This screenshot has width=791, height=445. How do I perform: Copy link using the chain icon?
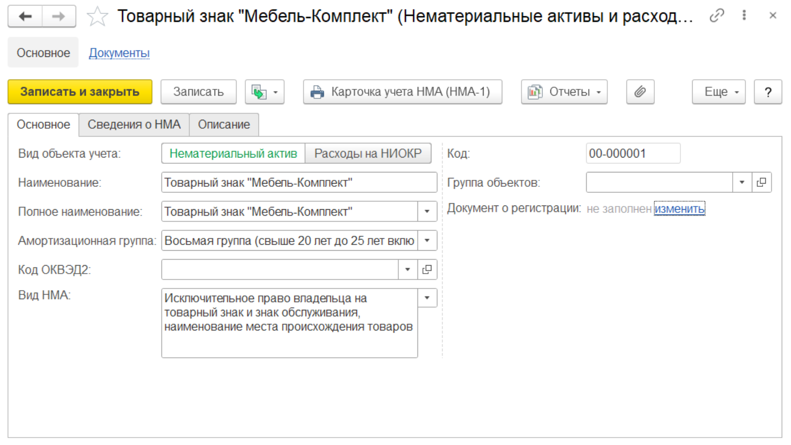716,16
